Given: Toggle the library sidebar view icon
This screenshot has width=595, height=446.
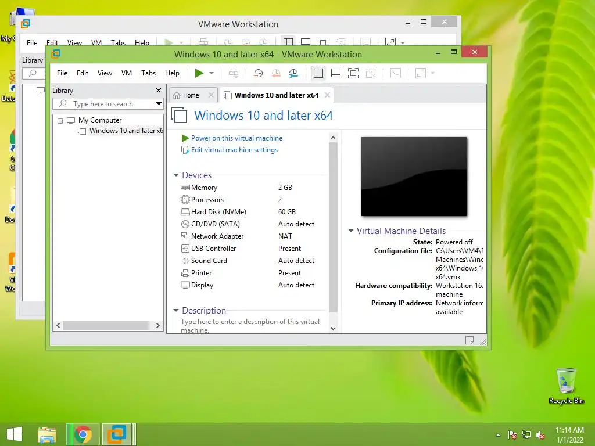Looking at the screenshot, I should coord(318,73).
